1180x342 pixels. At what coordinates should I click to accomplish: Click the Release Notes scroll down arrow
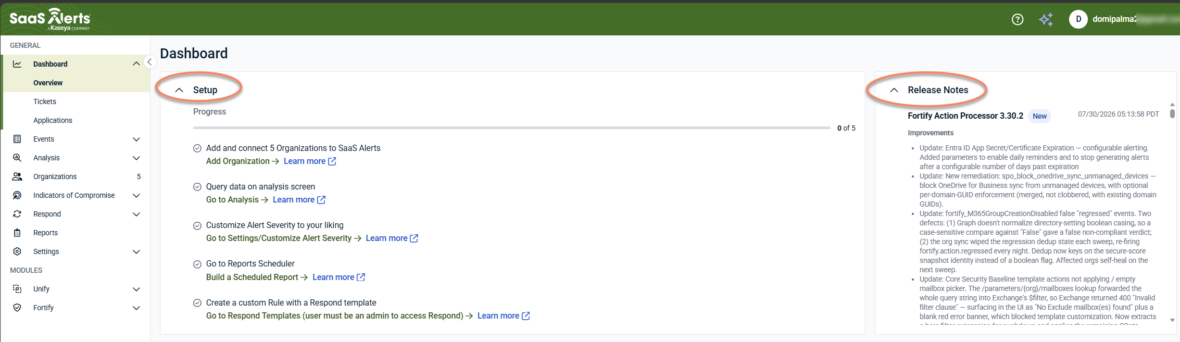pyautogui.click(x=1172, y=320)
